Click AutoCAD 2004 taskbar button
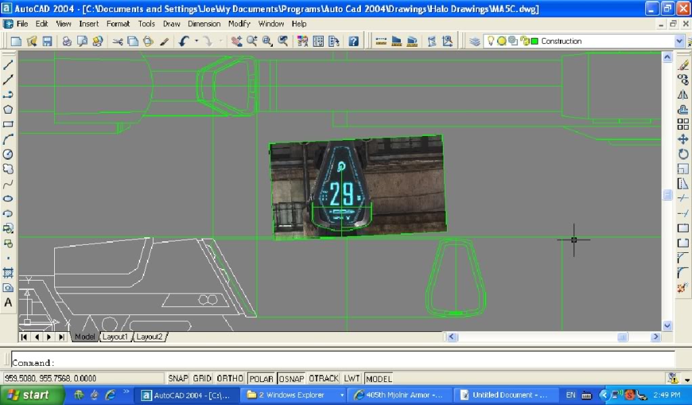Viewport: 692px width, 405px height. [187, 396]
